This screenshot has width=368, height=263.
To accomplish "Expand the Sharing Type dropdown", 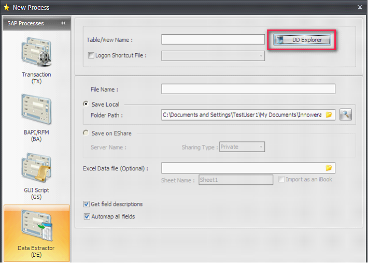I will 261,147.
